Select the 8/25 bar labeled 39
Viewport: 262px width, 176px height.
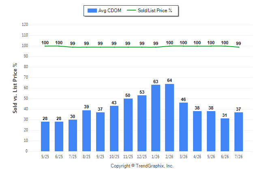pos(86,131)
